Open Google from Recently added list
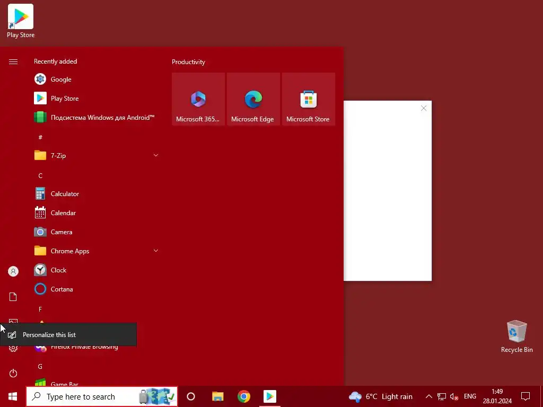The image size is (543, 407). pos(97,79)
